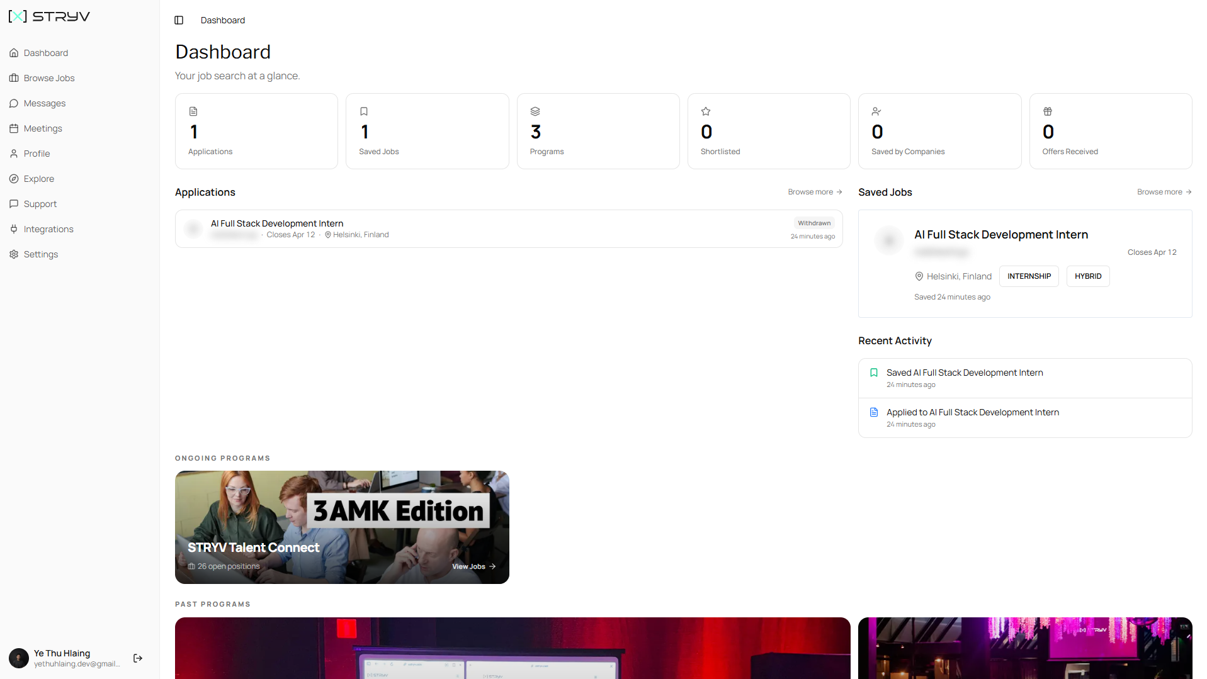Open the Applied to AI Full Stack activity entry
Viewport: 1207px width, 679px height.
pyautogui.click(x=1025, y=418)
